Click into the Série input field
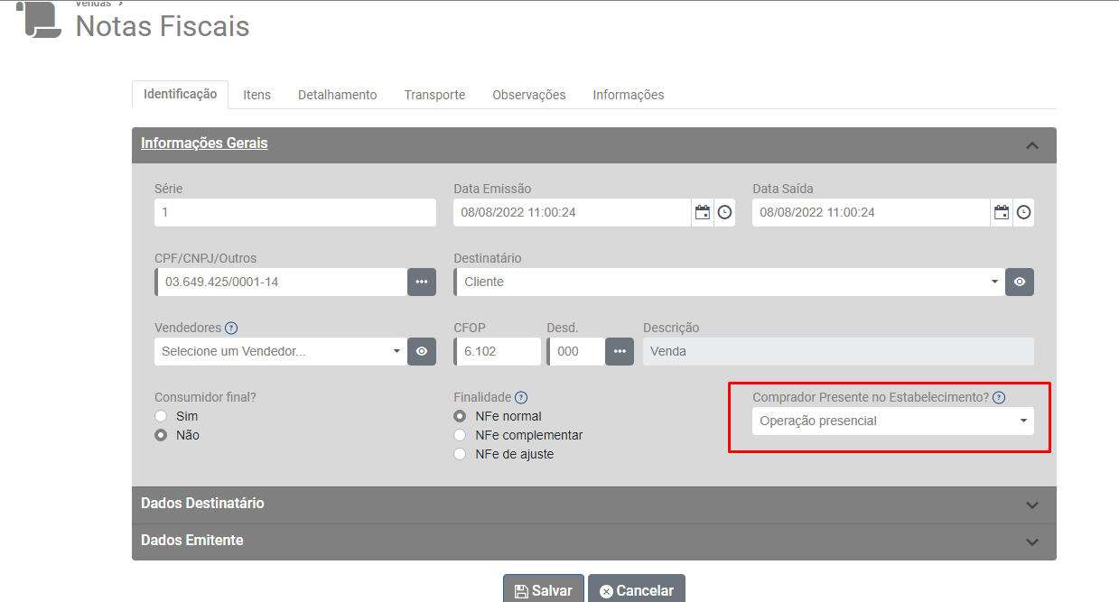 point(294,213)
